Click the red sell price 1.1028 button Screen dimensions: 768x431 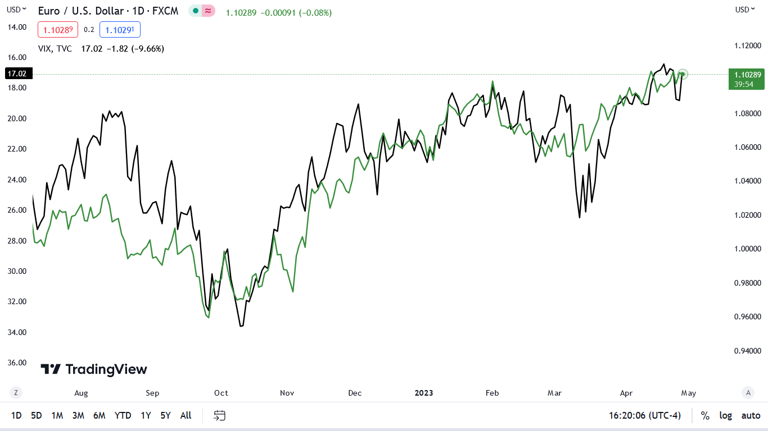point(58,30)
